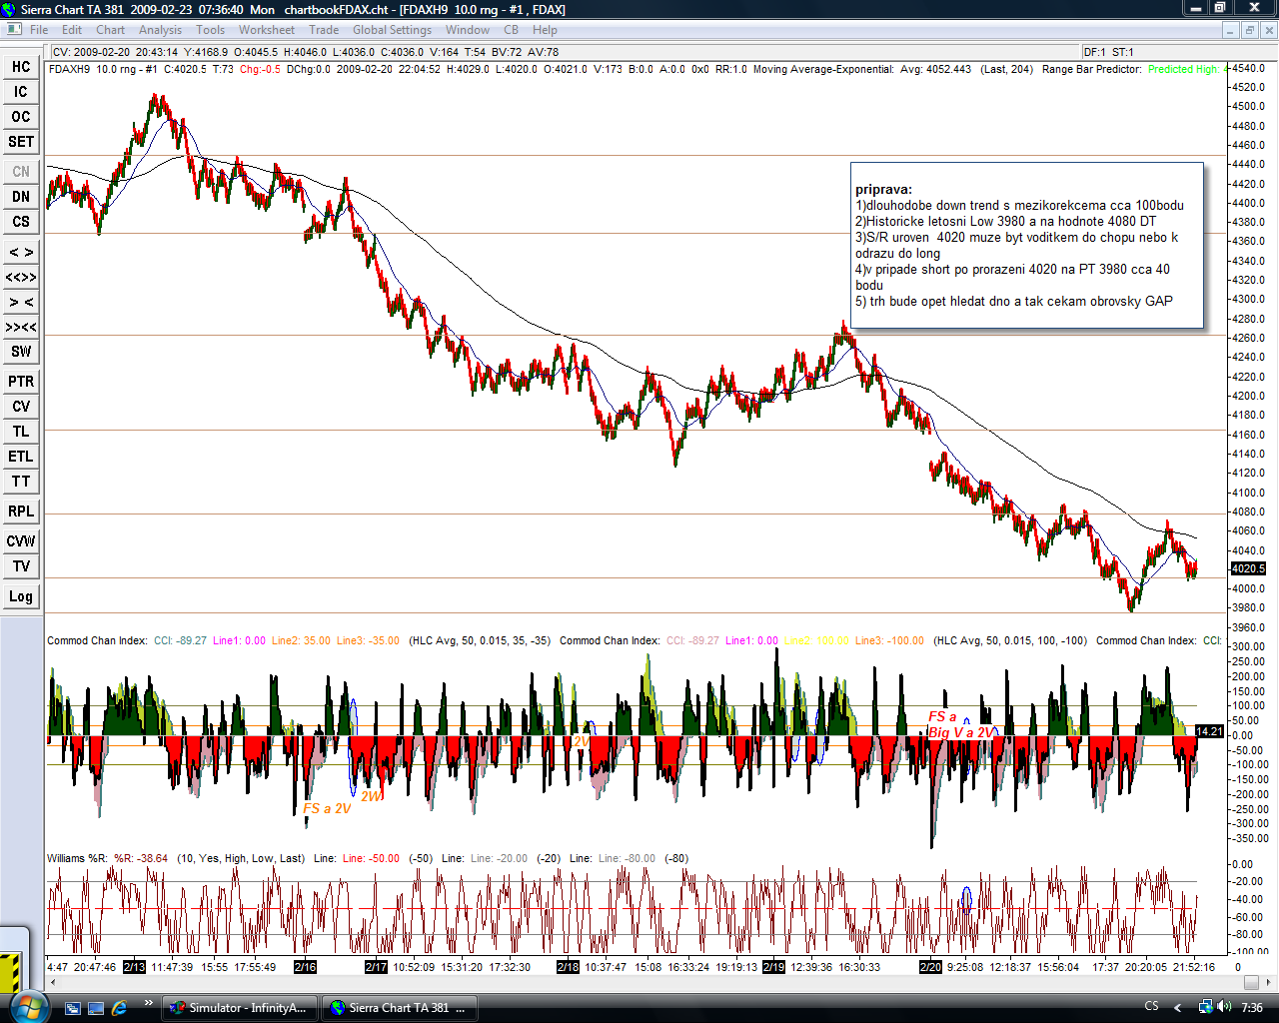The width and height of the screenshot is (1279, 1023).
Task: Click the CV toolbar button
Action: (x=21, y=407)
